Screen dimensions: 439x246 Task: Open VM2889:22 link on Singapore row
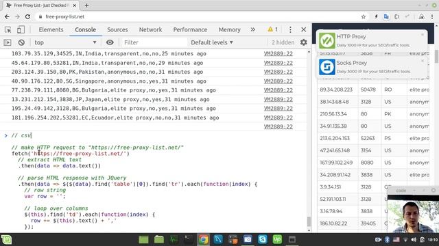(x=278, y=81)
